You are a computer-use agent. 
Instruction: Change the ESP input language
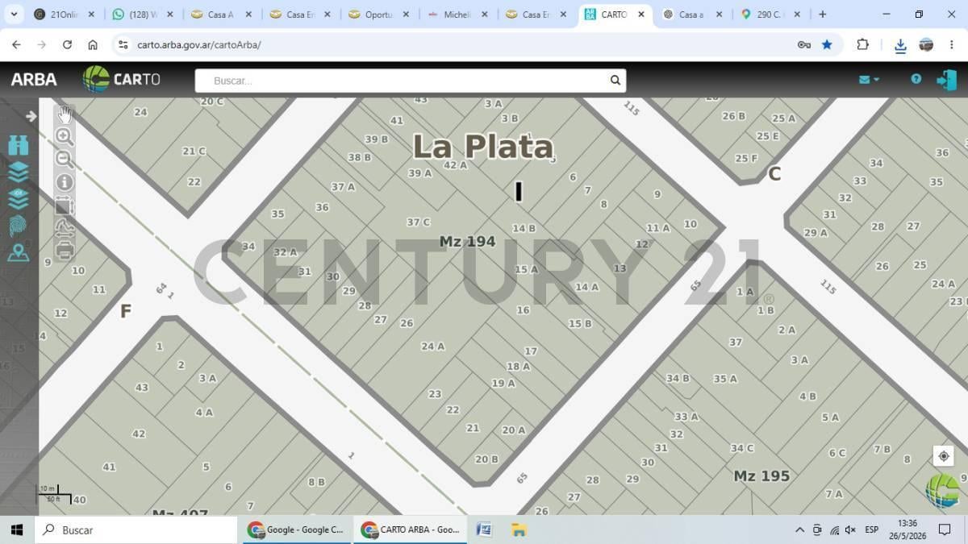[x=871, y=529]
